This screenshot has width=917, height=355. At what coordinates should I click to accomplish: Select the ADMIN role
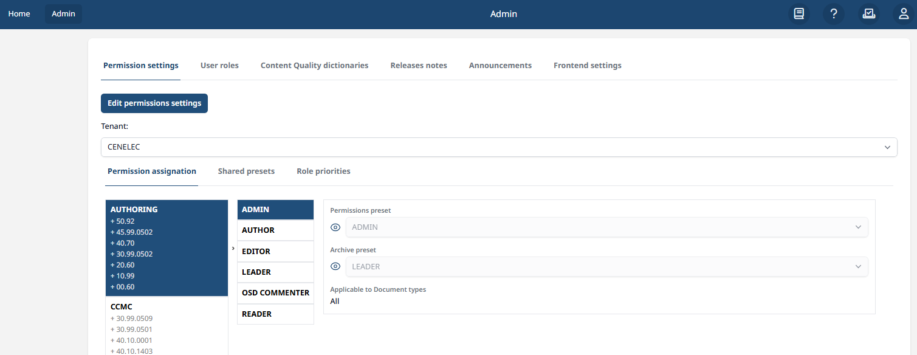[x=275, y=210]
